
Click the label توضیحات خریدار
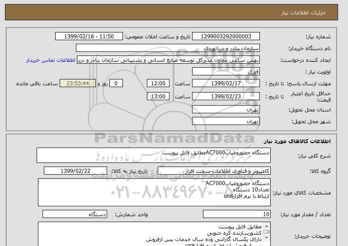(x=312, y=237)
